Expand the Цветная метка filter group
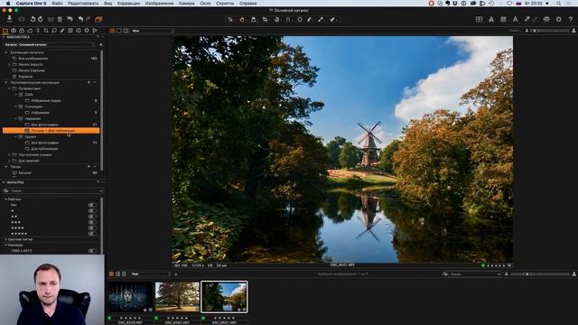Screen dimensions: 578x325 6,239
